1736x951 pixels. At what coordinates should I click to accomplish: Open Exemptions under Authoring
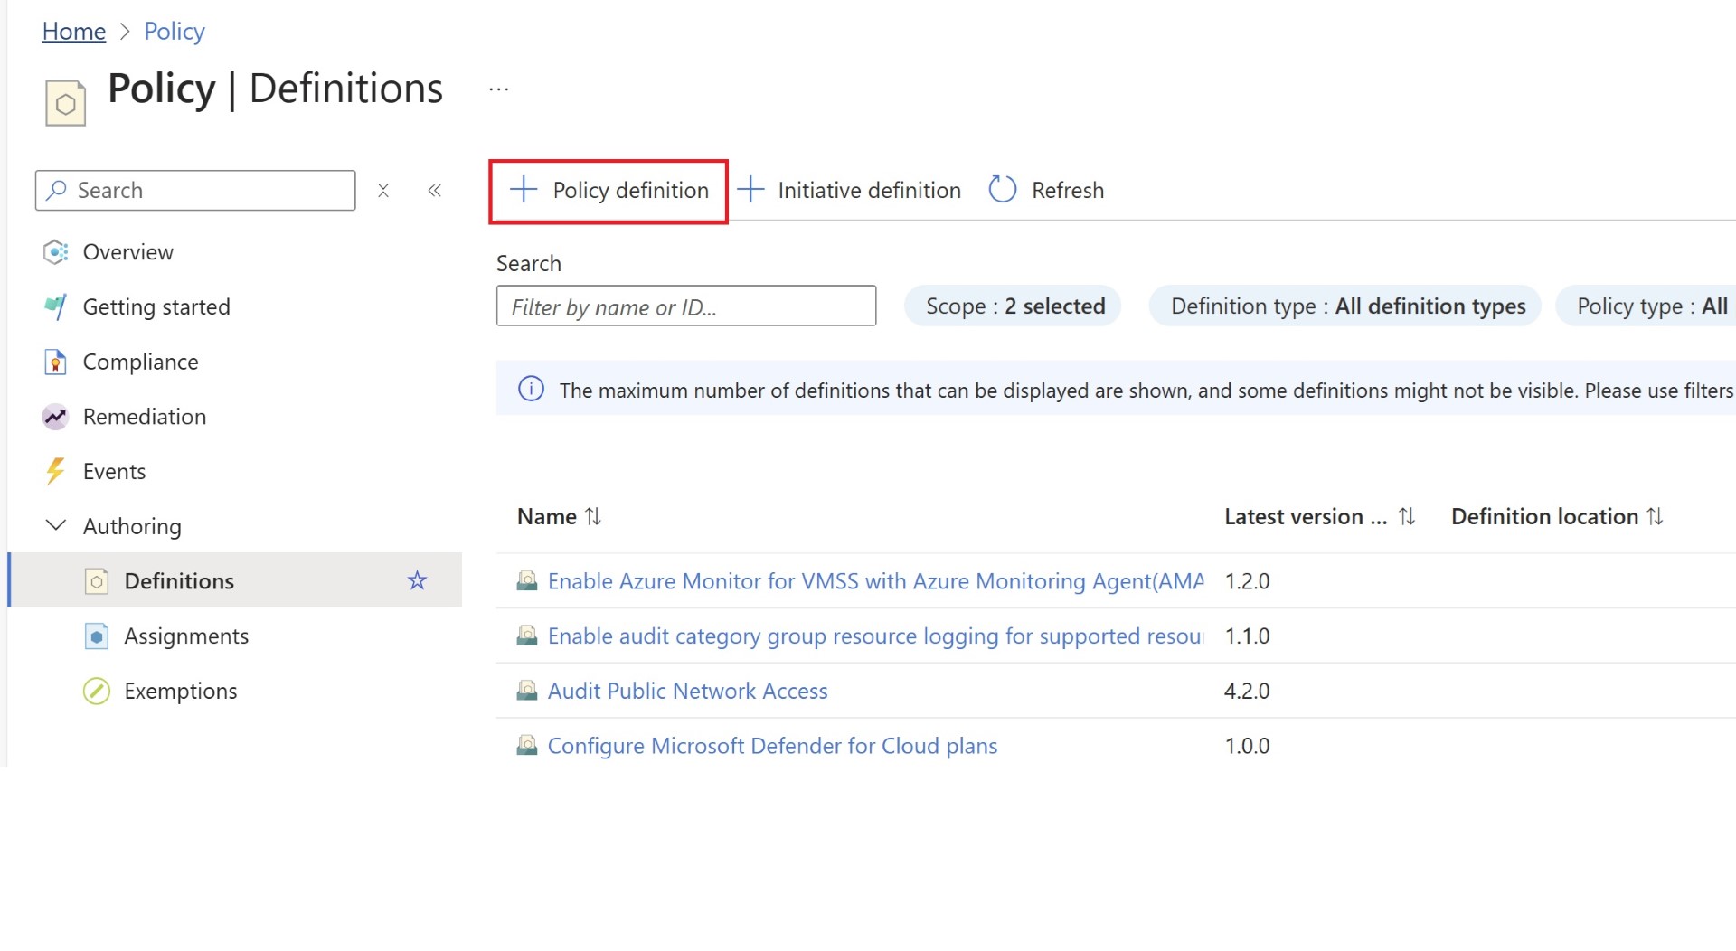181,692
